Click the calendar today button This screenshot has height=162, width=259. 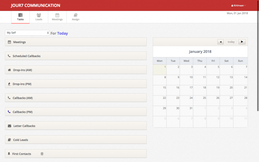[x=231, y=42]
